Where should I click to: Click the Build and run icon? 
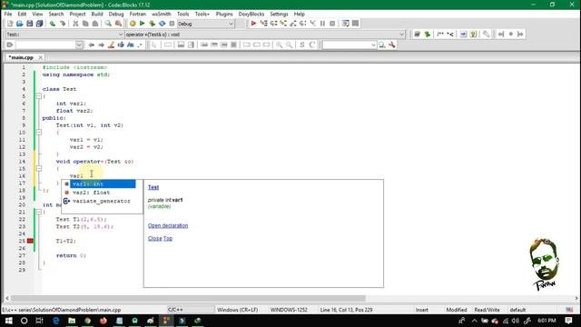(x=152, y=24)
